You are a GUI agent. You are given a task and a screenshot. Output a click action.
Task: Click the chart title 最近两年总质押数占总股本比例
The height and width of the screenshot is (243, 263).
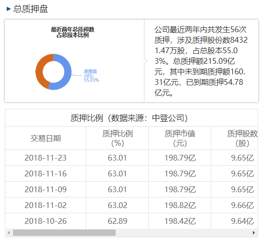72,32
